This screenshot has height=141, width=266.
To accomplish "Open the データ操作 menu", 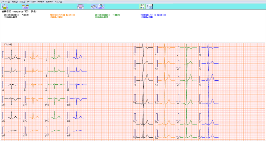I will 31,2.
